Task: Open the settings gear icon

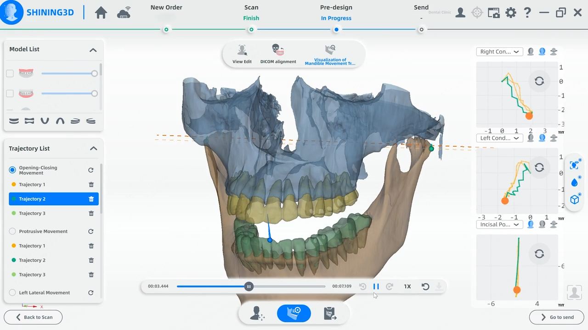Action: click(x=510, y=13)
